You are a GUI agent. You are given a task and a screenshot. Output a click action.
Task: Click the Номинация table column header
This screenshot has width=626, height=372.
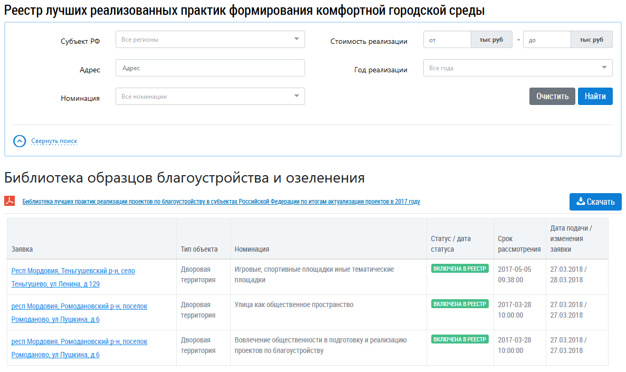tap(252, 249)
